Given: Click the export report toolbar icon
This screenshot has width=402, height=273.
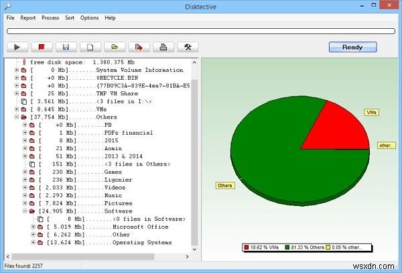Looking at the screenshot, I should click(x=139, y=47).
